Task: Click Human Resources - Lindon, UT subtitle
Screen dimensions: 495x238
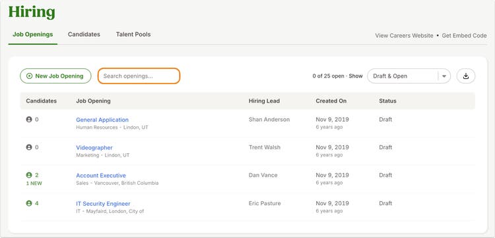Action: coord(112,128)
